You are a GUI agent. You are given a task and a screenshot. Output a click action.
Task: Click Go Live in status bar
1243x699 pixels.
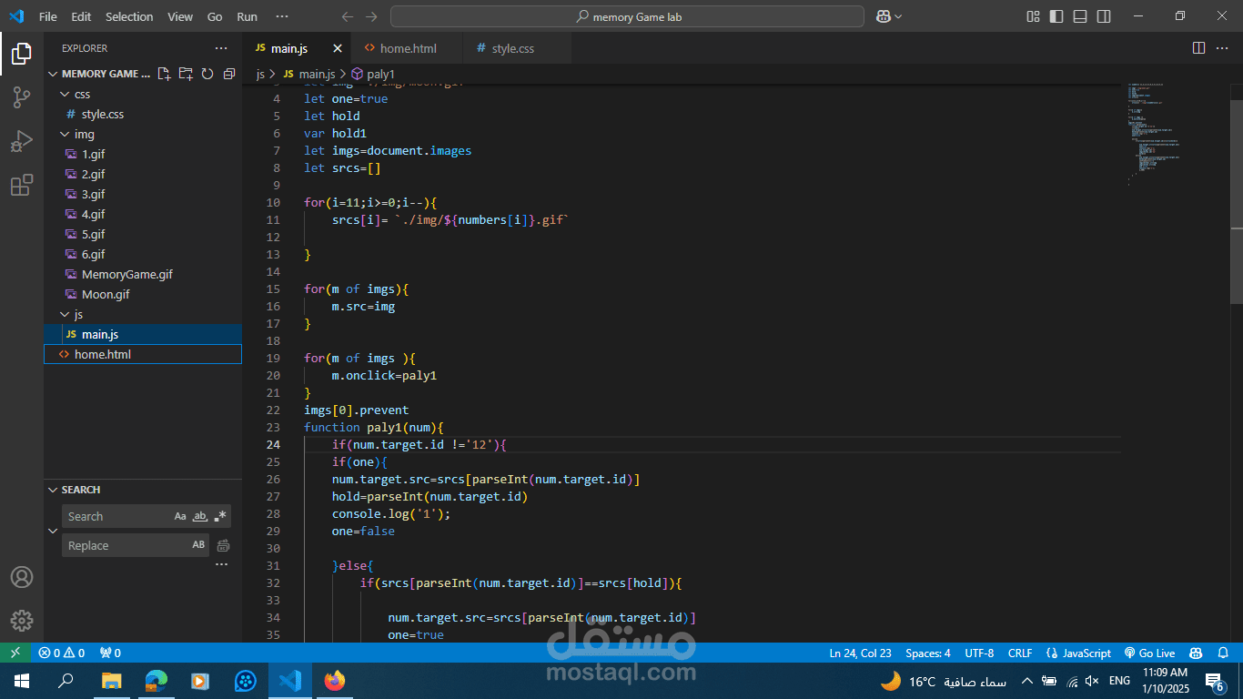point(1150,653)
